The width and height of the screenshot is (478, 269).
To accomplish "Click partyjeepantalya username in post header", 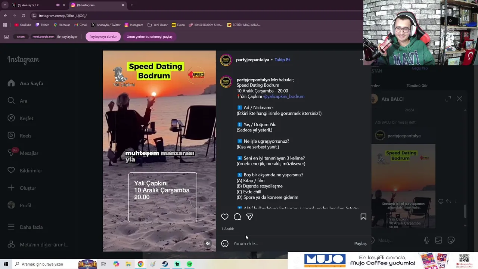I will coord(252,60).
